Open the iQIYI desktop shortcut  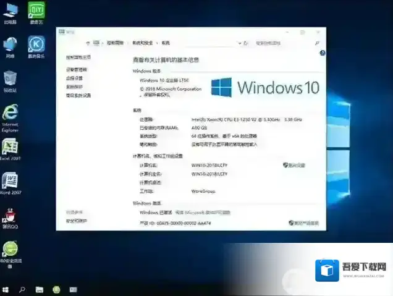coord(36,12)
